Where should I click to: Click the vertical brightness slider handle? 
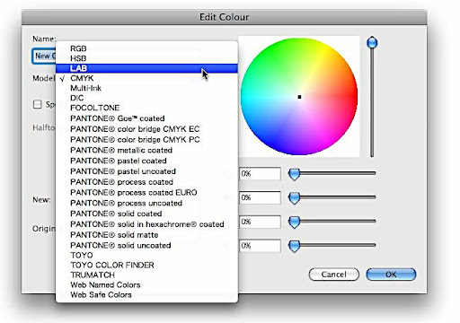[372, 42]
